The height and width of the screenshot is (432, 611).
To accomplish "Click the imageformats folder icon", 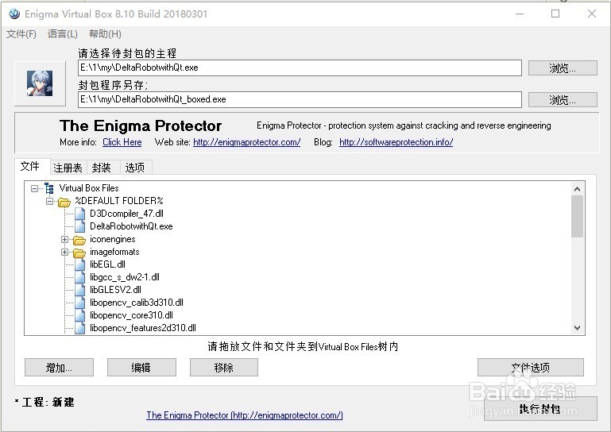I will click(x=79, y=253).
